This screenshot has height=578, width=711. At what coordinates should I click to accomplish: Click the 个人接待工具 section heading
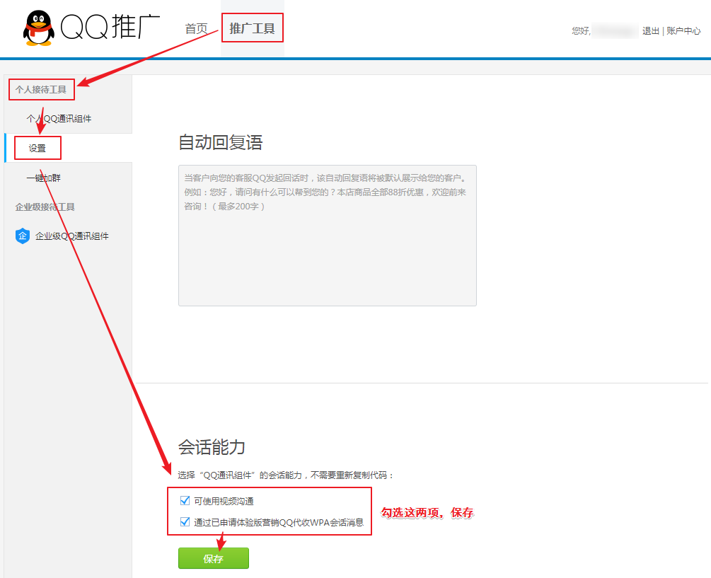click(x=41, y=89)
